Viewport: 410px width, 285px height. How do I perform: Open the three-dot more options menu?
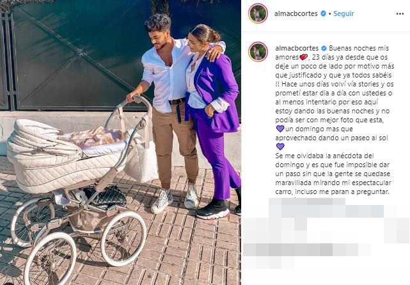point(400,13)
